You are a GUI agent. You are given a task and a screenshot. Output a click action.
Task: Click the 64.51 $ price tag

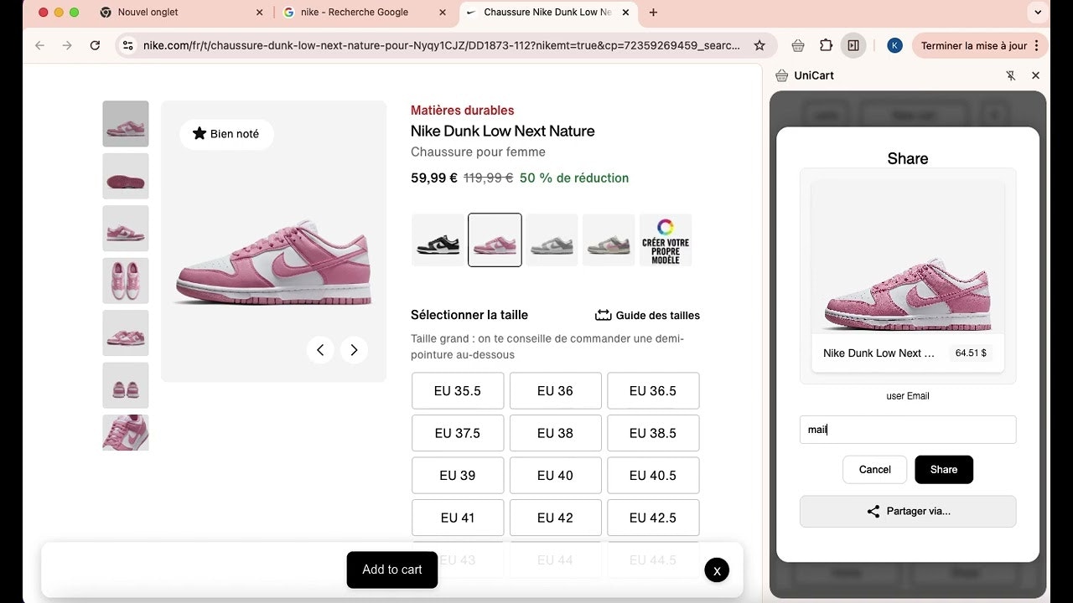pos(971,353)
